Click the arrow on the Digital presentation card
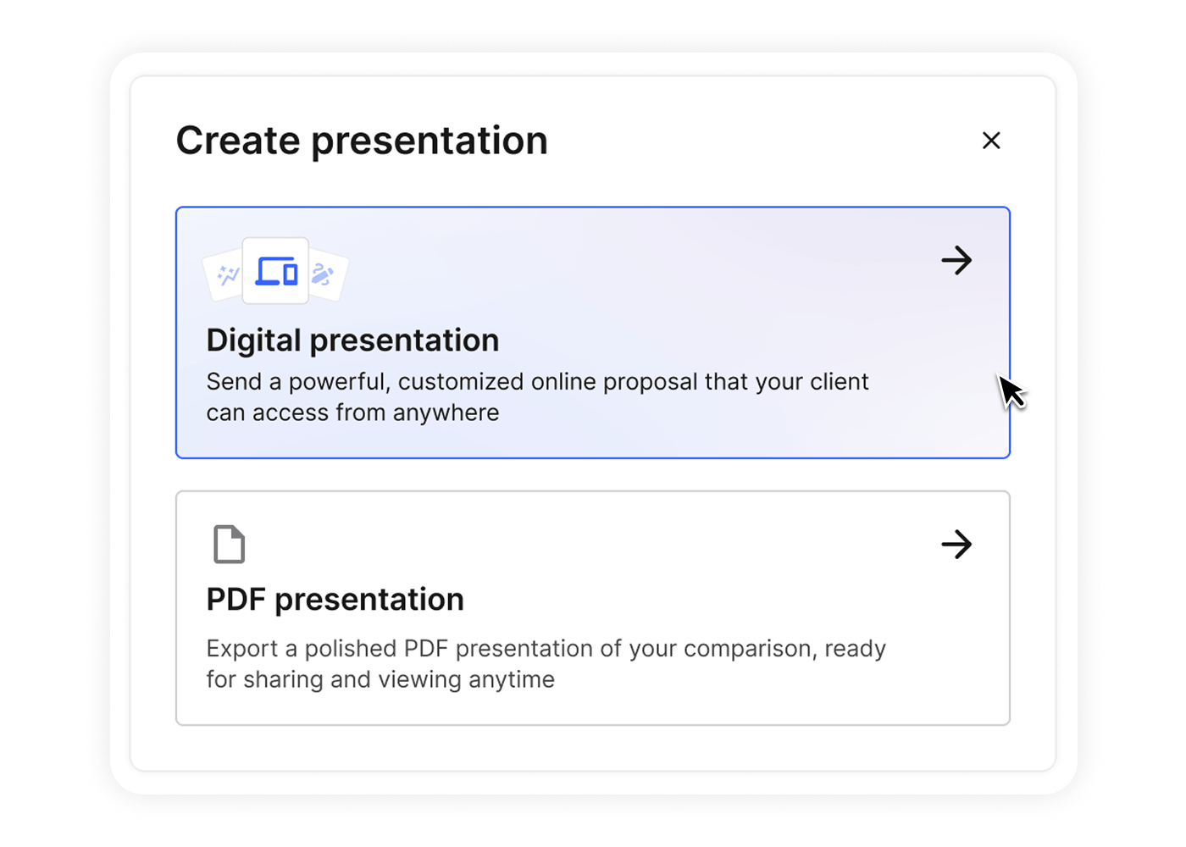This screenshot has height=847, width=1186. 956,260
